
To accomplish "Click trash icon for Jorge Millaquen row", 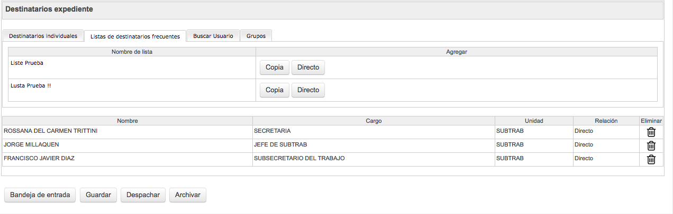I will tap(651, 146).
